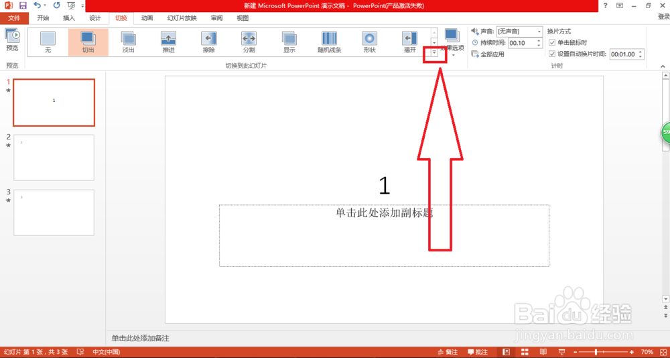Open the 文件 File menu
This screenshot has width=670, height=358.
coord(15,18)
